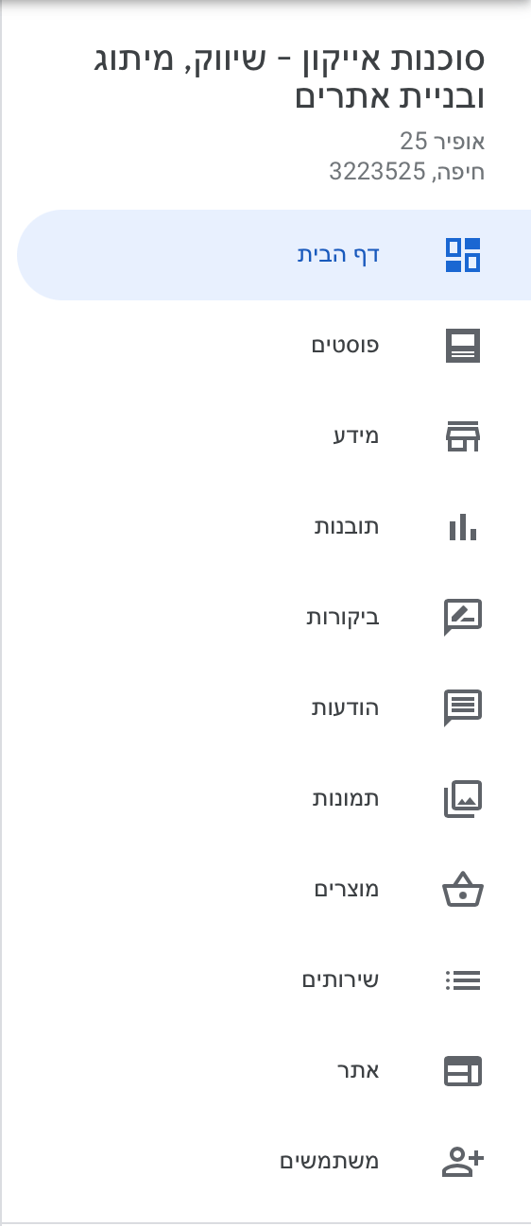Open the ביקורות menu label
The height and width of the screenshot is (1226, 531).
click(x=343, y=618)
